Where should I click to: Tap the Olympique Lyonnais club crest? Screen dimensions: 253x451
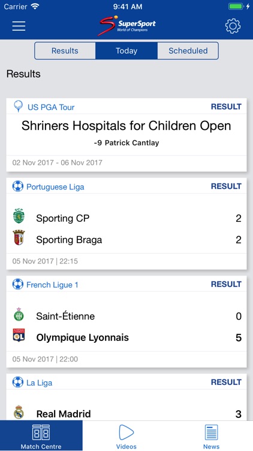point(19,336)
